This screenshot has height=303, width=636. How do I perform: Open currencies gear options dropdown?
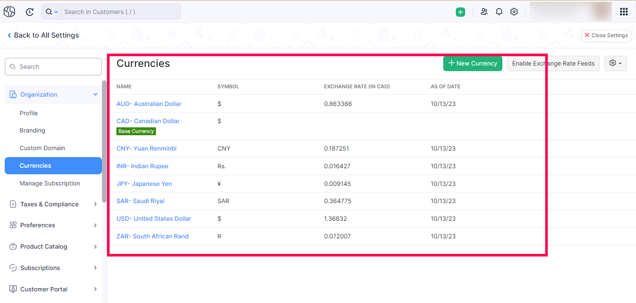click(x=615, y=63)
